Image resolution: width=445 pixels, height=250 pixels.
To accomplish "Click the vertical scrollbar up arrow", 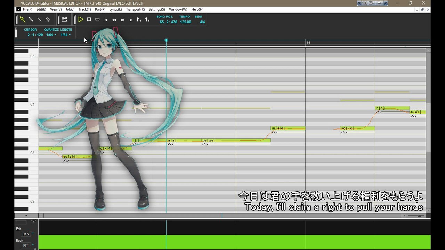I will 428,50.
